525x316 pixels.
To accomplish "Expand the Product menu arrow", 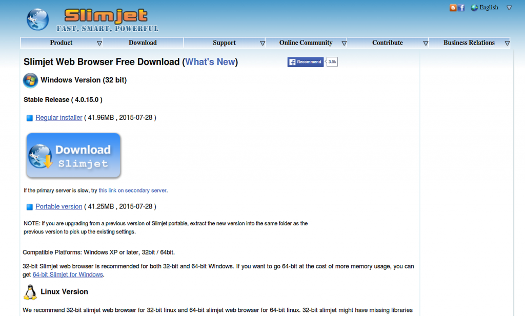I will 99,43.
